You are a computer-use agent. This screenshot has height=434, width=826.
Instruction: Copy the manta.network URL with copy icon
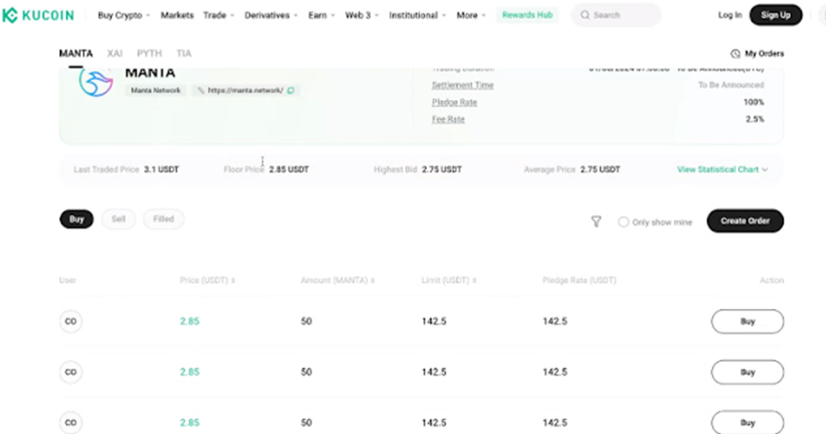point(290,91)
